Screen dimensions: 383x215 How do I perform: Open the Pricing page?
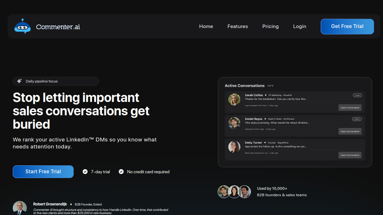point(271,26)
